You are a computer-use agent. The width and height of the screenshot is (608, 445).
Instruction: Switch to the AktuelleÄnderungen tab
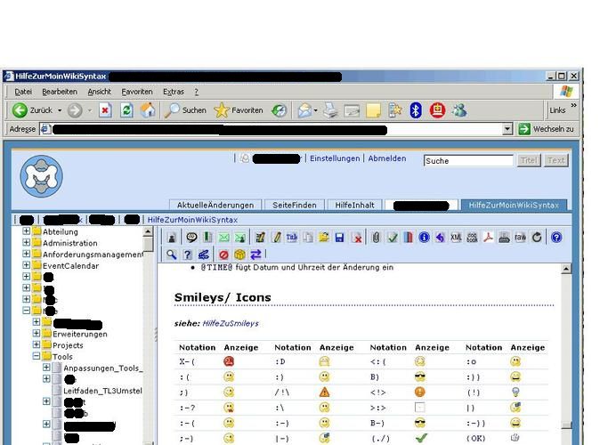(x=216, y=205)
